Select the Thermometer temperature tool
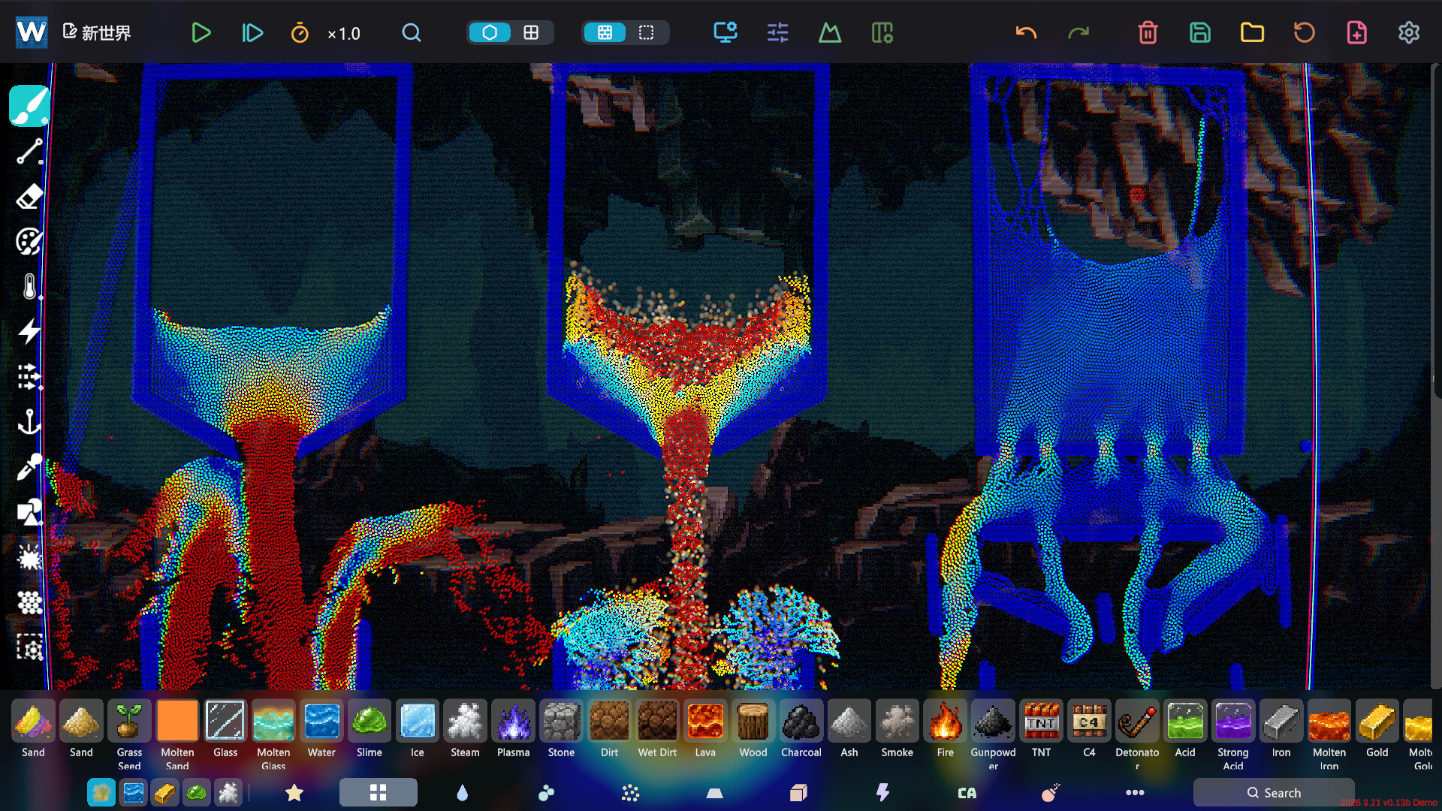 [x=29, y=286]
